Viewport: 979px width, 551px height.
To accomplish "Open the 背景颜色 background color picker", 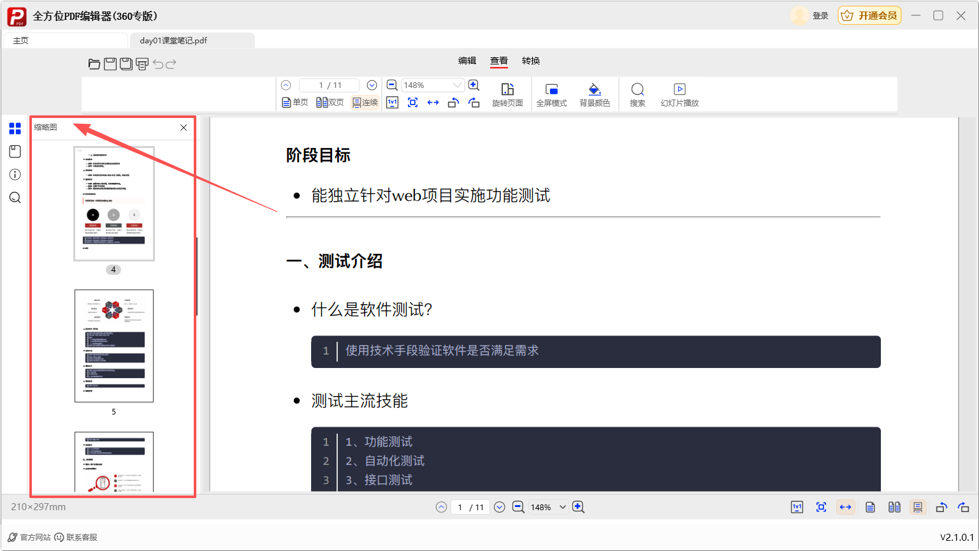I will click(x=595, y=94).
